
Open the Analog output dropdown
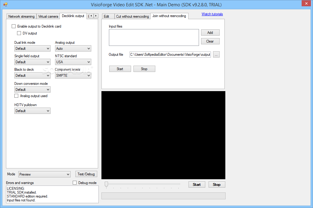73,48
